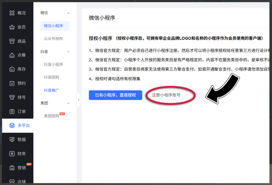Screen dimensions: 272x185
Task: Open 点餐 menu label
Action: click(x=22, y=55)
